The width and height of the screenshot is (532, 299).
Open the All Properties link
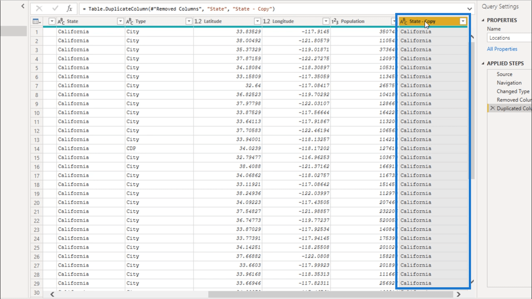click(502, 49)
